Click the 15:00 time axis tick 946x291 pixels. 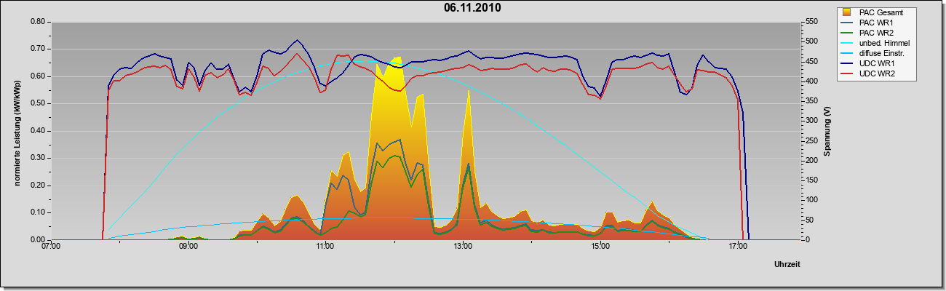(600, 246)
